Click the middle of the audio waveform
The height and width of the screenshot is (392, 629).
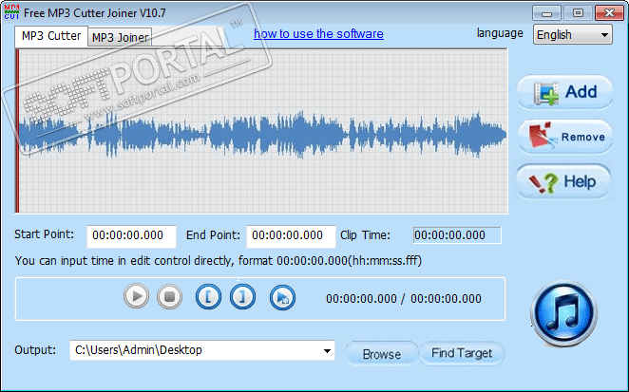(262, 131)
